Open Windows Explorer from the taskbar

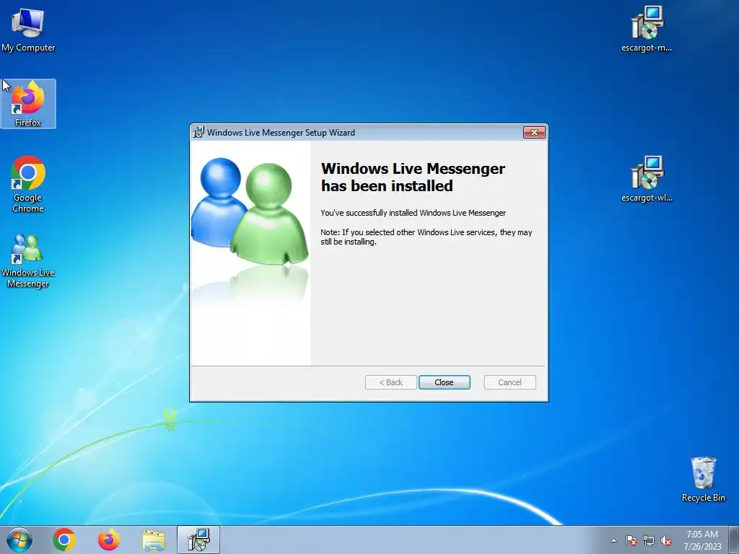point(154,540)
